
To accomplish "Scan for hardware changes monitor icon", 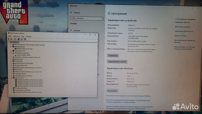I will [x=25, y=39].
